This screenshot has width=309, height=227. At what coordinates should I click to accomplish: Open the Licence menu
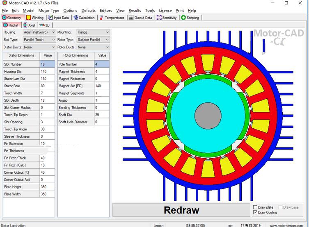click(165, 10)
